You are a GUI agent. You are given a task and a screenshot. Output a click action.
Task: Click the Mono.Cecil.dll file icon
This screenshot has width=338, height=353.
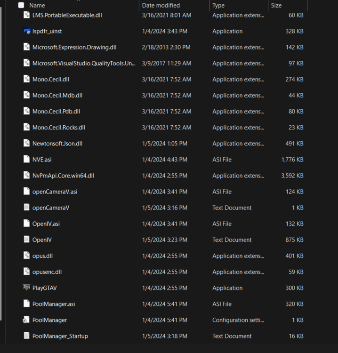point(26,79)
